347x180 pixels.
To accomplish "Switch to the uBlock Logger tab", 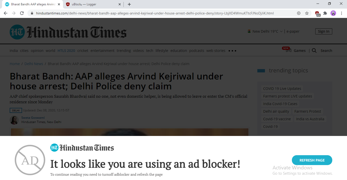I will point(93,4).
